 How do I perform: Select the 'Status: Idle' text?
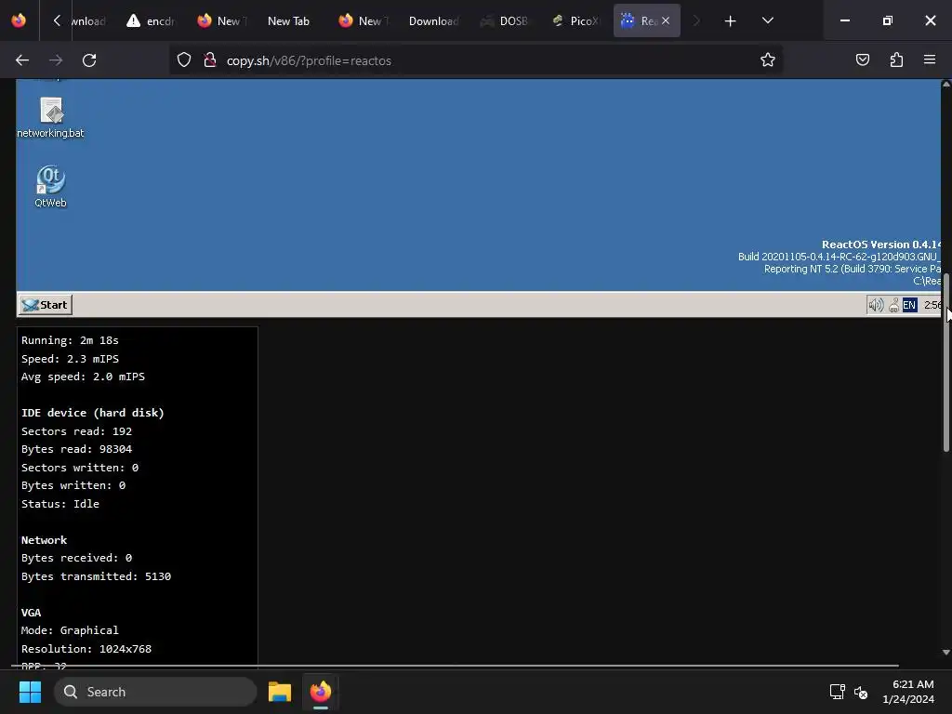[x=60, y=504]
